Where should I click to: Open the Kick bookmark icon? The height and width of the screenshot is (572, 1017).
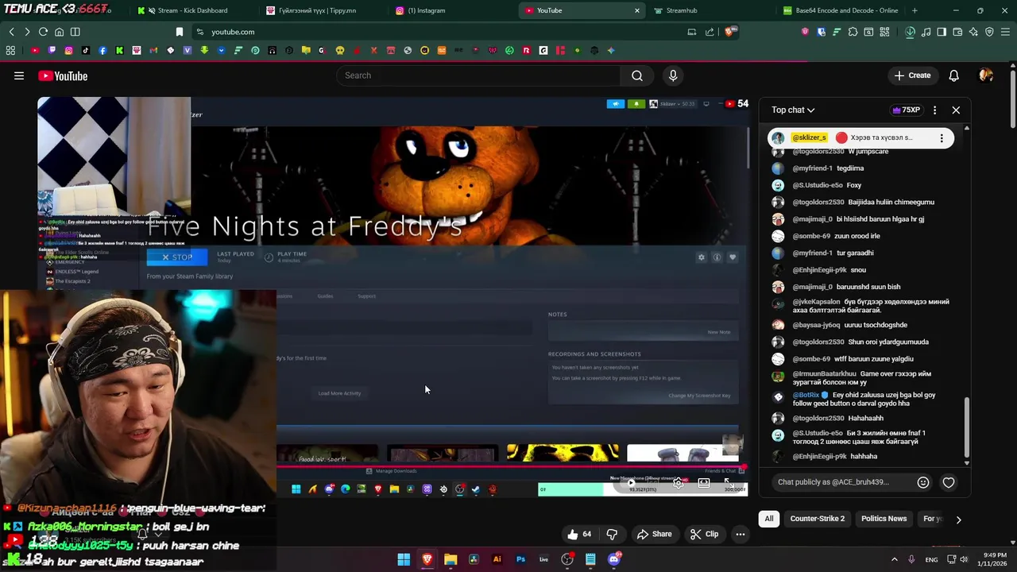[119, 50]
